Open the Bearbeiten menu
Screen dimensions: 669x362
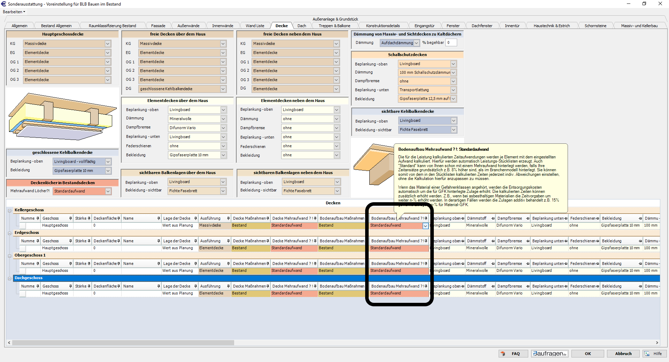click(14, 12)
